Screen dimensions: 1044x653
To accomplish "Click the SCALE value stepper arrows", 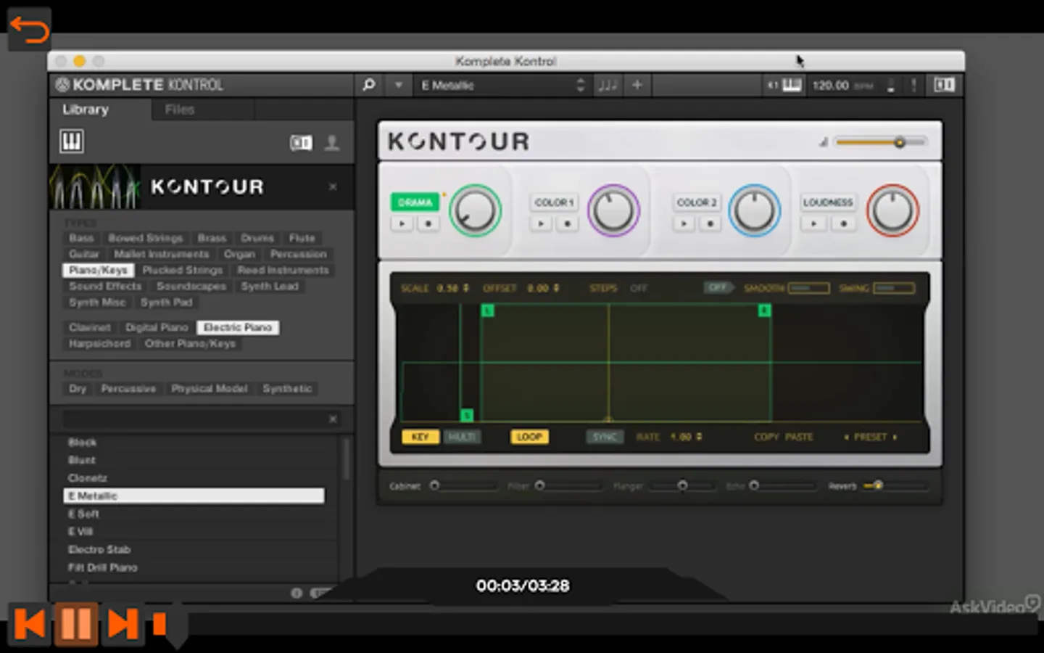I will (465, 288).
